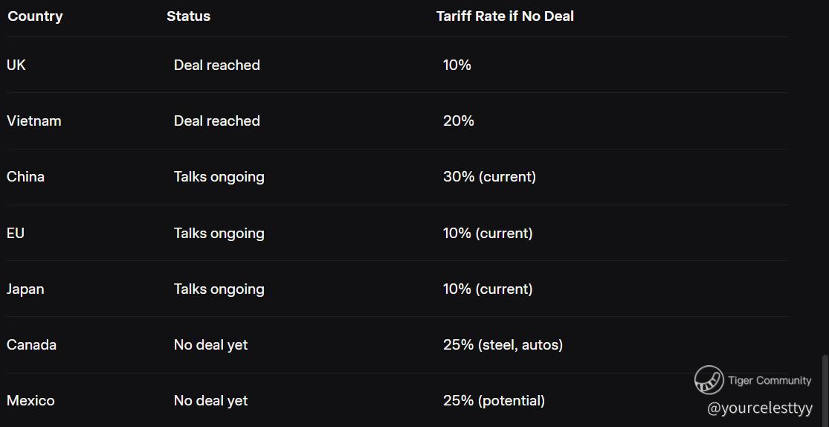Click the UK country cell
Screen dimensions: 829x427
[16, 65]
